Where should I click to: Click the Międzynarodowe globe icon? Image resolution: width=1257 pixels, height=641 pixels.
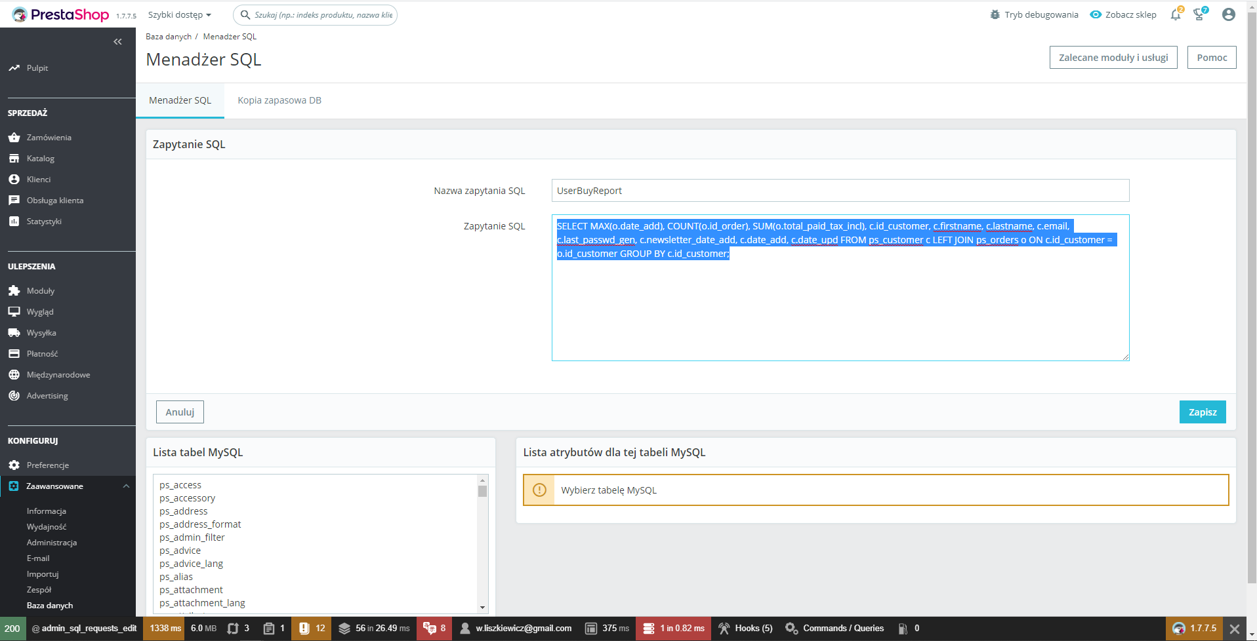click(x=14, y=375)
